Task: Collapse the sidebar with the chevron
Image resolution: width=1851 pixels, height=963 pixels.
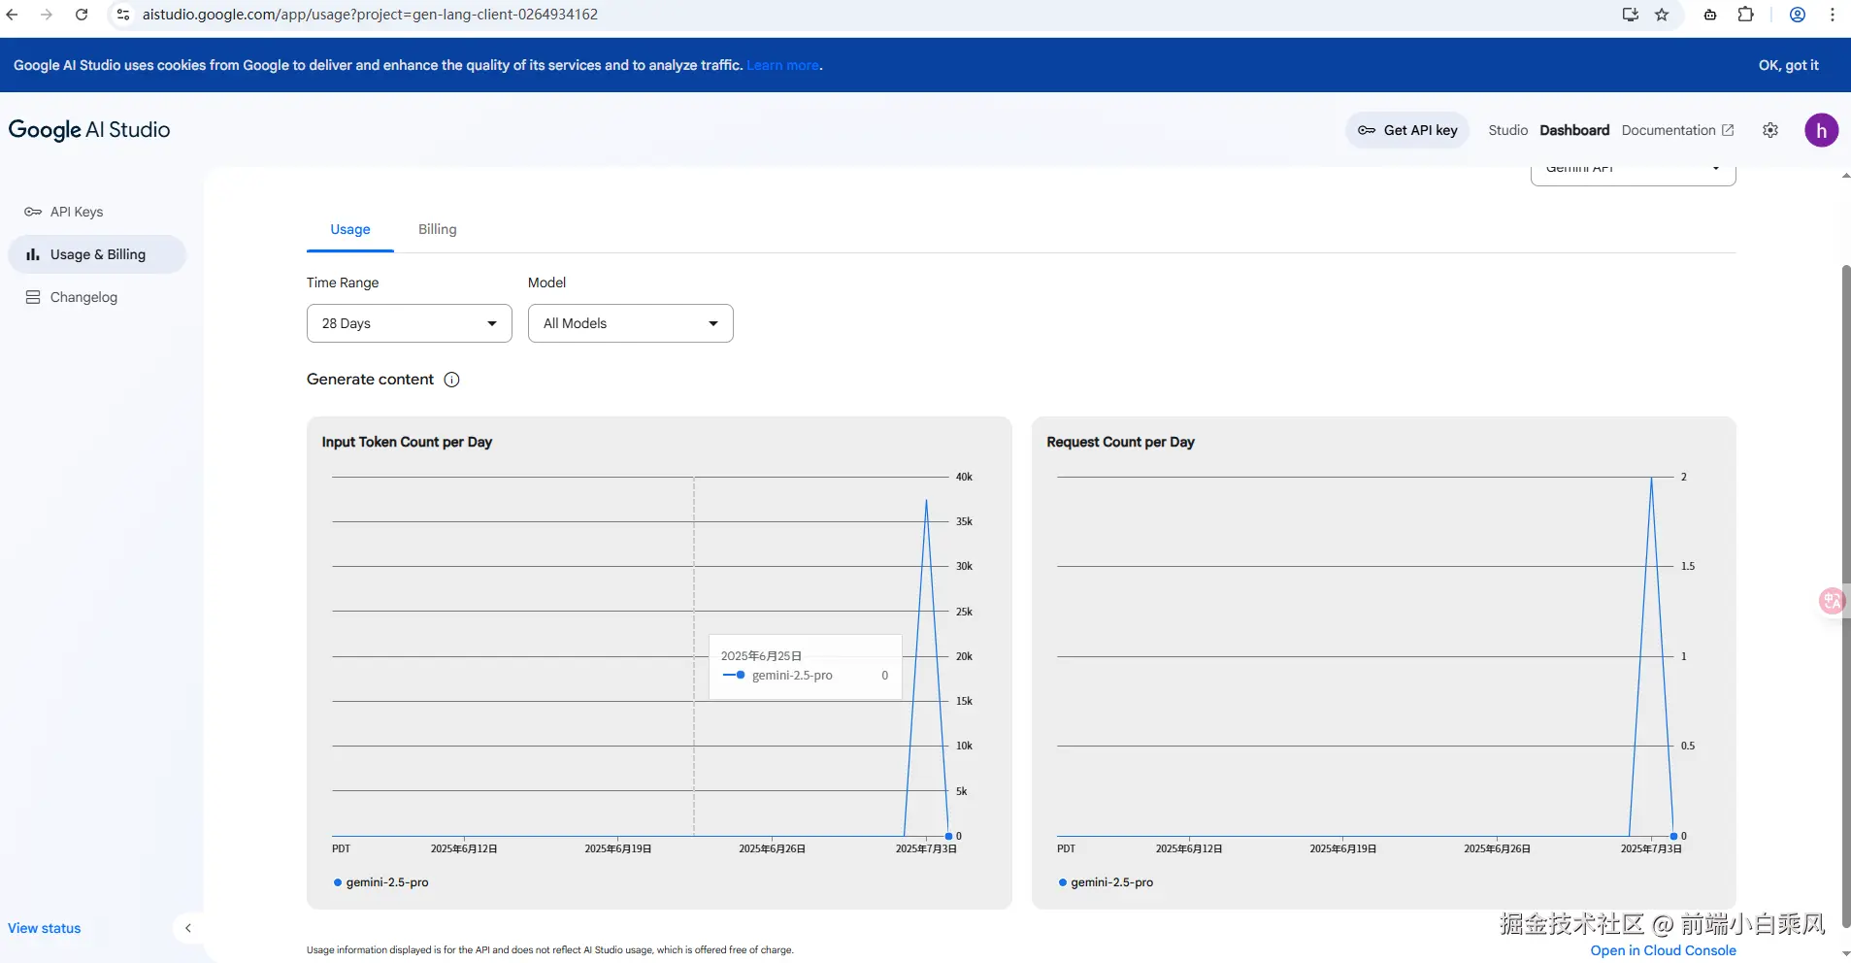Action: click(188, 928)
